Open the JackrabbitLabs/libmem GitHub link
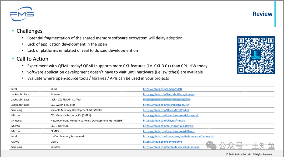The height and width of the screenshot is (157, 284). 169,94
